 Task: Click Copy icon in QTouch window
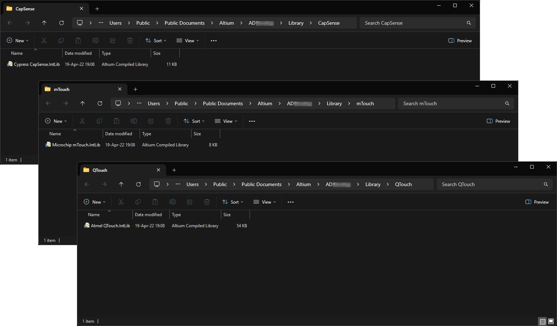pyautogui.click(x=138, y=202)
